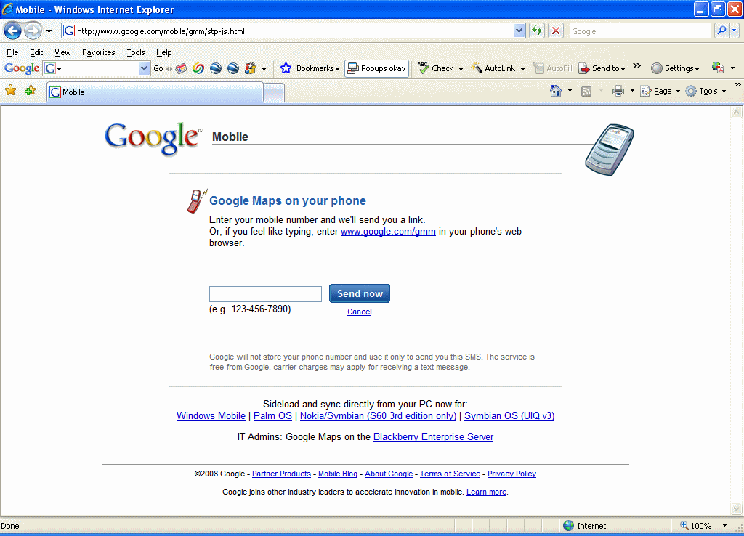Open the AutoLink dropdown arrow
Image resolution: width=744 pixels, height=536 pixels.
(522, 69)
